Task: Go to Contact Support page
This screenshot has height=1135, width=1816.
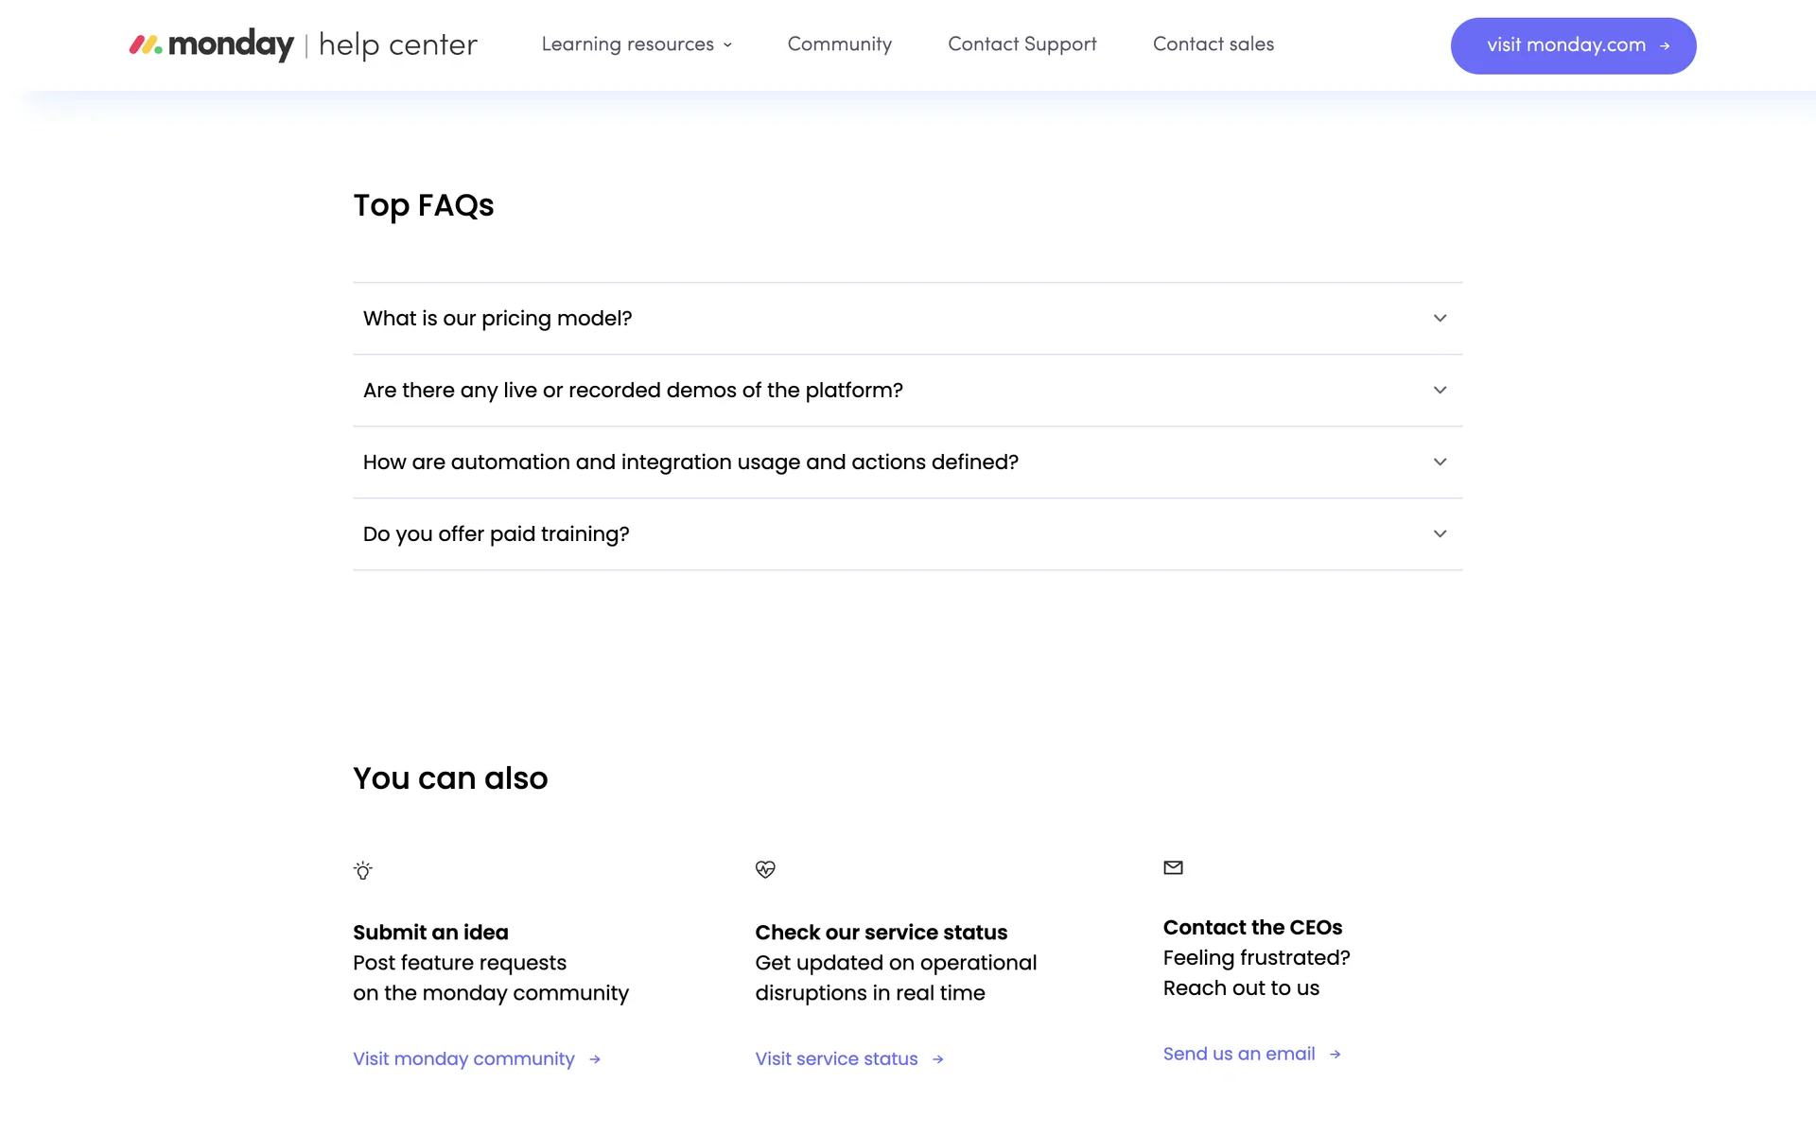Action: click(1021, 44)
